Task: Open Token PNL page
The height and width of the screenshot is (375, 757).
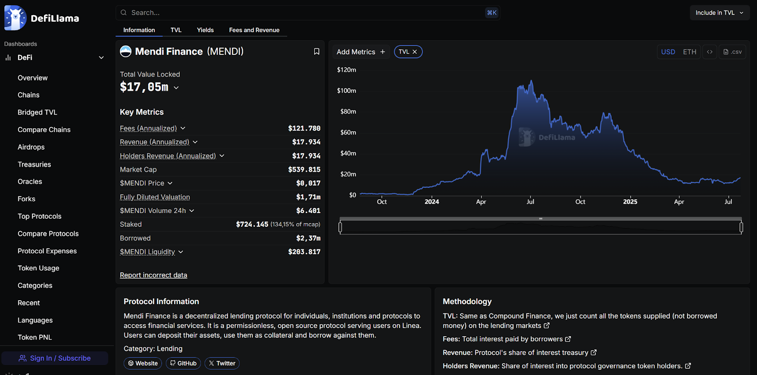Action: click(35, 338)
